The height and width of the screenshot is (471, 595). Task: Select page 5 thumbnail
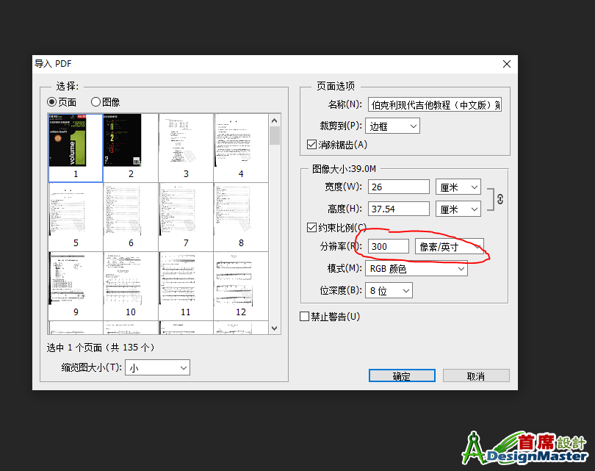76,217
